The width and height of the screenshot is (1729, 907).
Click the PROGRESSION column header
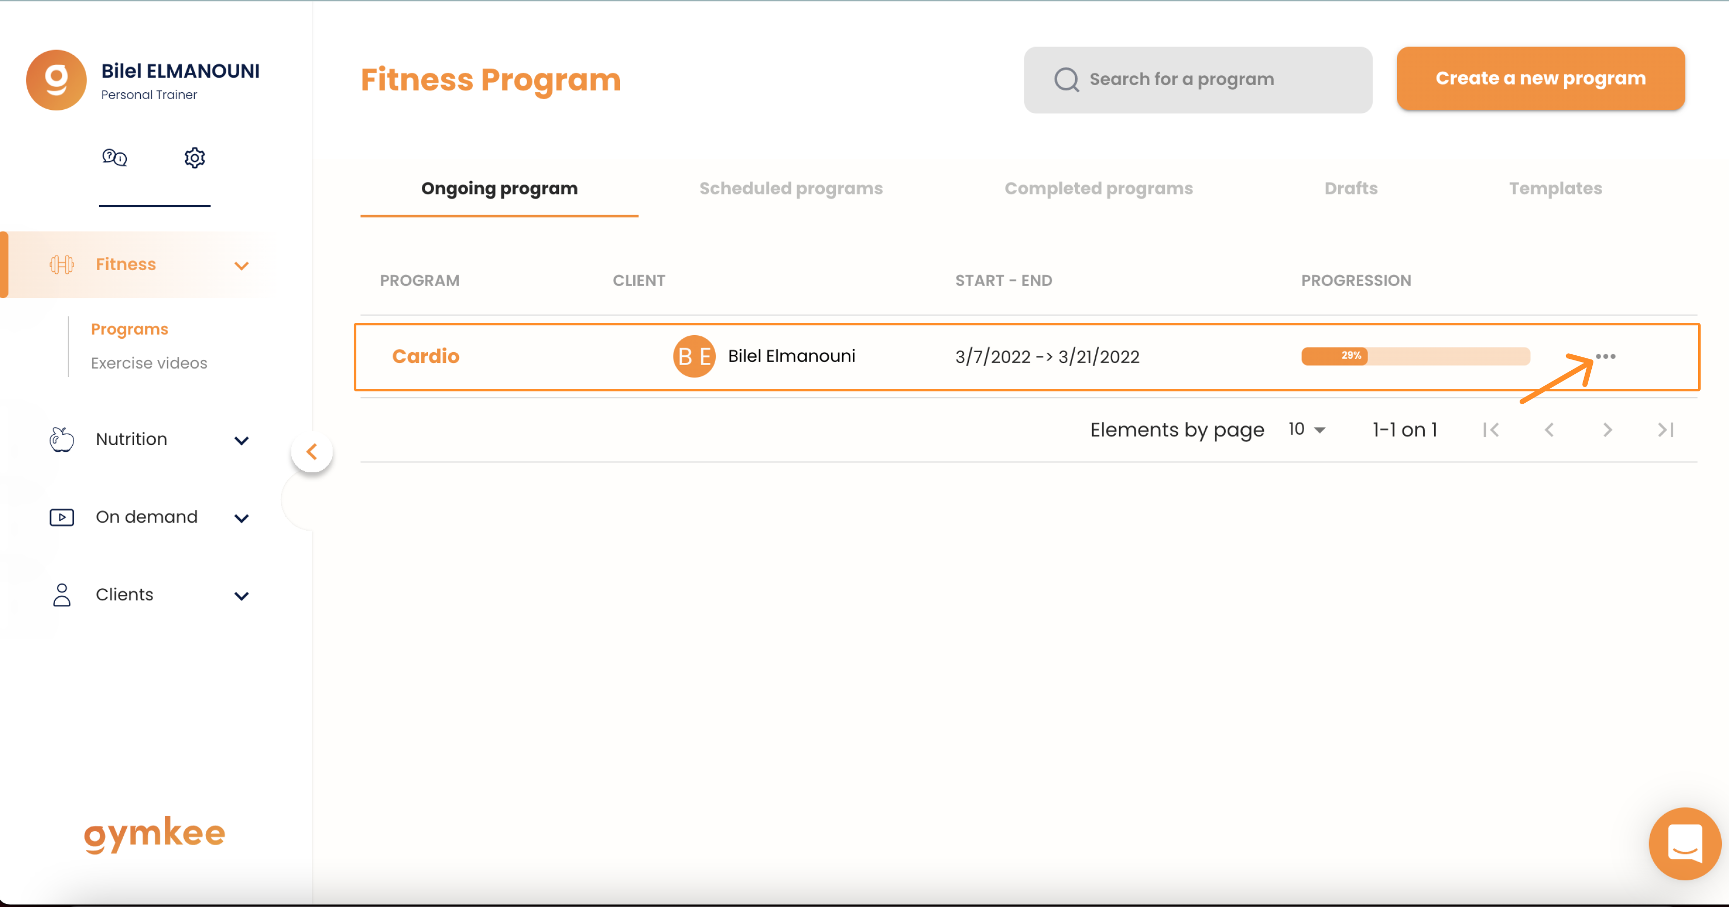pyautogui.click(x=1356, y=281)
